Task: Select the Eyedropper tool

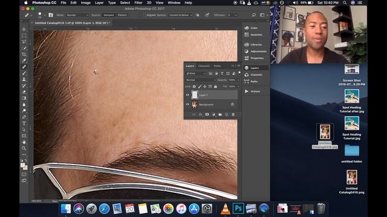Action: pyautogui.click(x=24, y=60)
